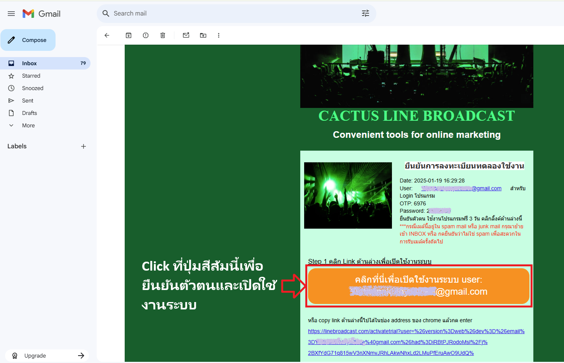The height and width of the screenshot is (363, 564).
Task: Create a new label plus icon
Action: coord(84,146)
